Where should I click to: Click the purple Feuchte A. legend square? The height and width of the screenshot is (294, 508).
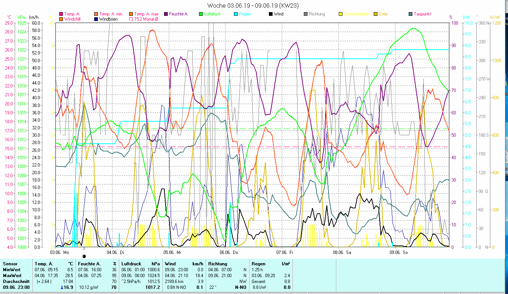[166, 14]
